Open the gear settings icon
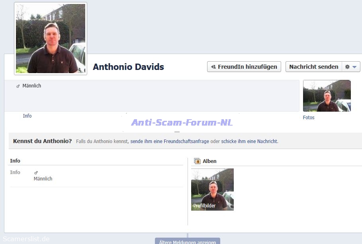 pyautogui.click(x=347, y=67)
